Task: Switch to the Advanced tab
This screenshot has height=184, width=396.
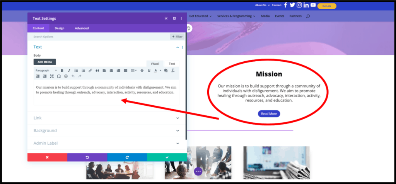Action: point(82,28)
